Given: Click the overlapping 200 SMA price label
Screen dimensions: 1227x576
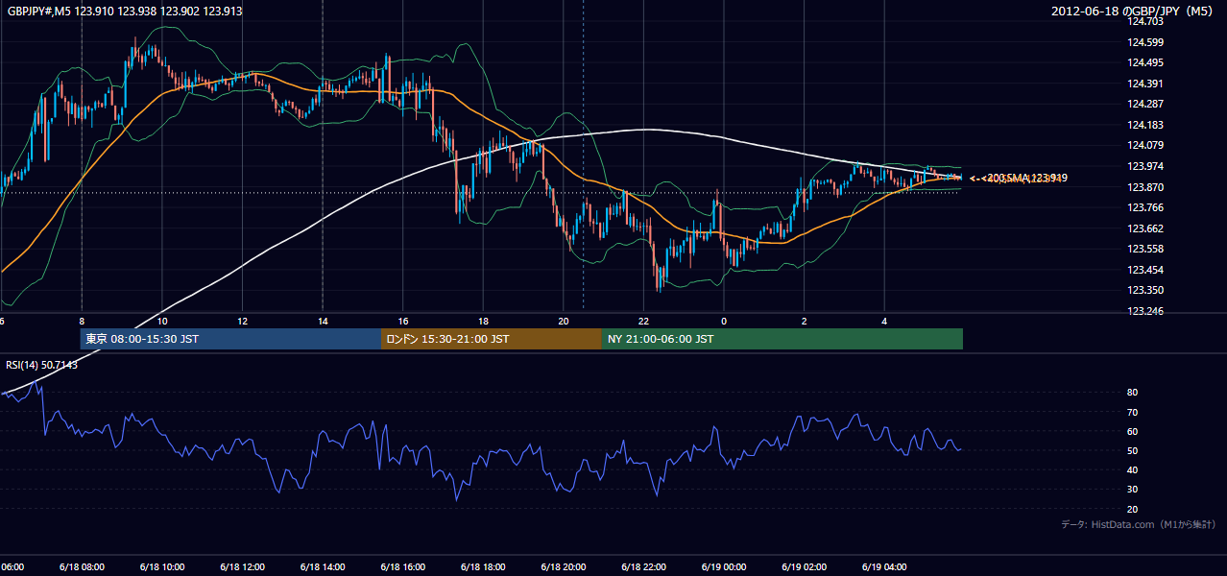Looking at the screenshot, I should (1020, 178).
